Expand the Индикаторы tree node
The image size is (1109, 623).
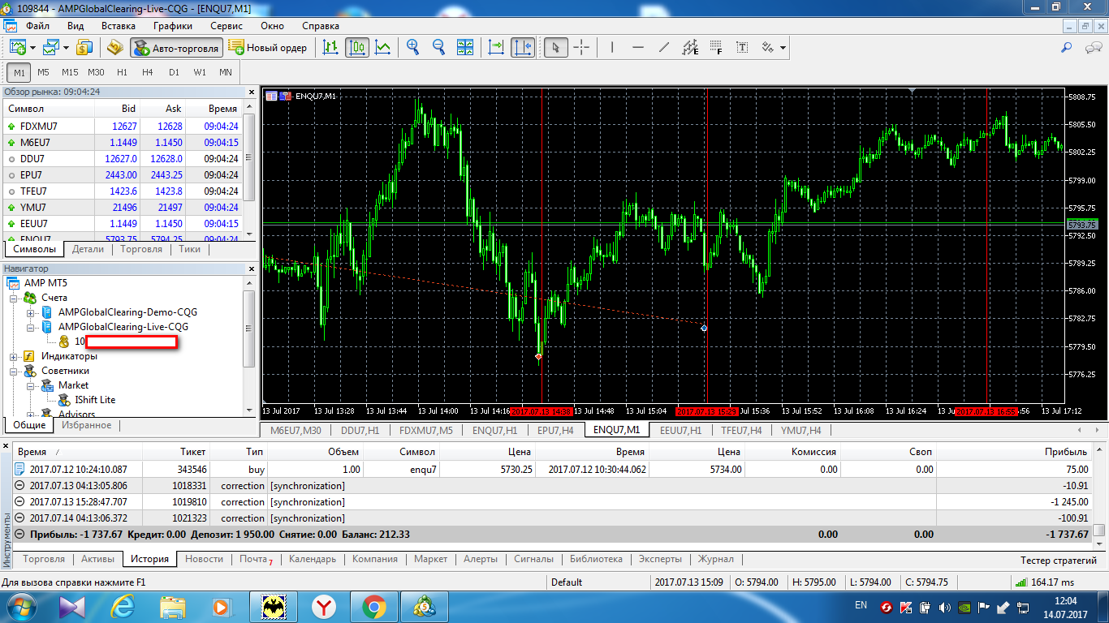click(14, 356)
